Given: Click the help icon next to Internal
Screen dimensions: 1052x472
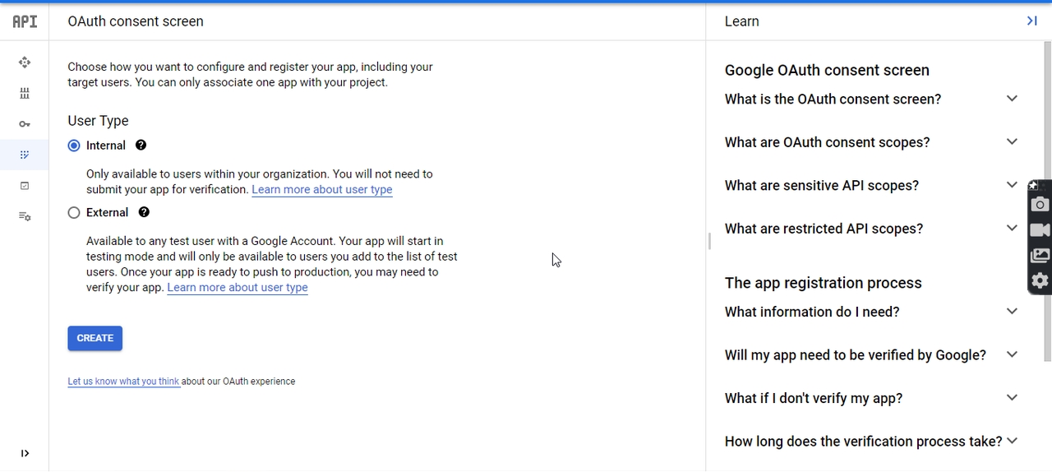Looking at the screenshot, I should click(x=141, y=146).
